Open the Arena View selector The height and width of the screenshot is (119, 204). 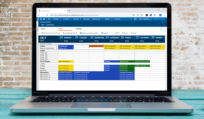click(x=50, y=25)
